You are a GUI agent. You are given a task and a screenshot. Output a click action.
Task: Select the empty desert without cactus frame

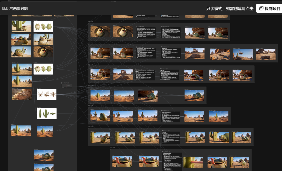(124, 96)
